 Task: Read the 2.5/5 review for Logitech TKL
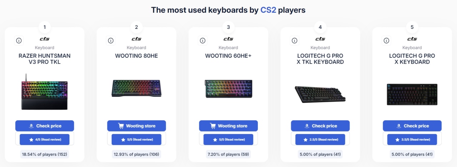(x=320, y=140)
